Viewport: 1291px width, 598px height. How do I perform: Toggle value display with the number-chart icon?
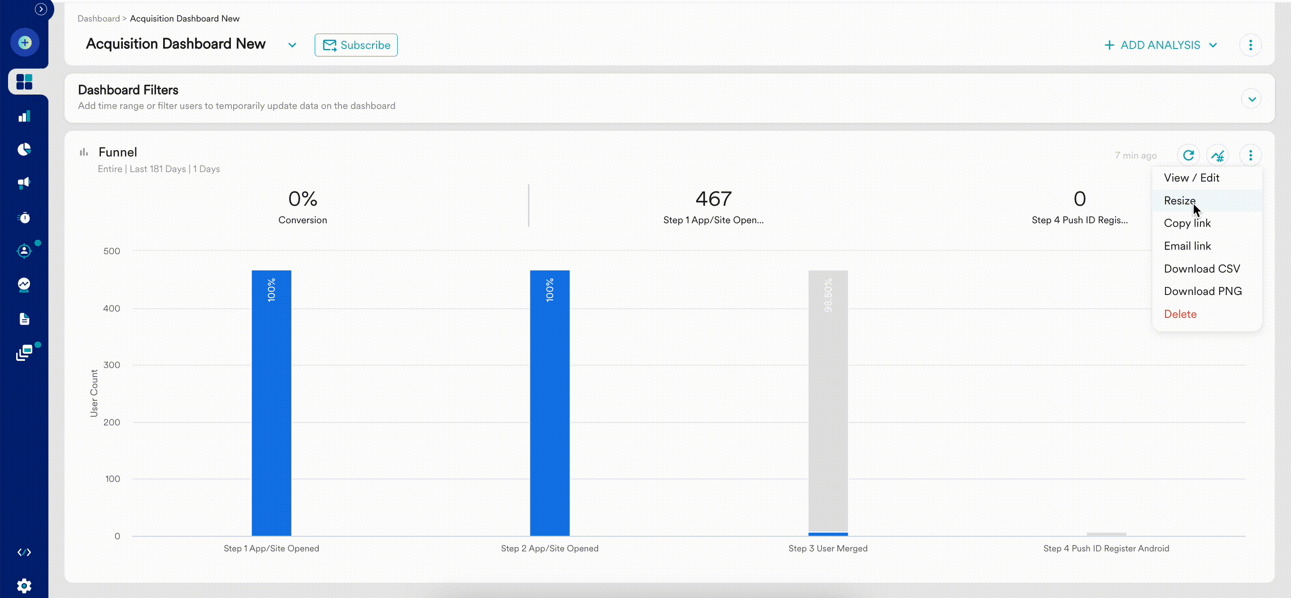click(x=1218, y=155)
